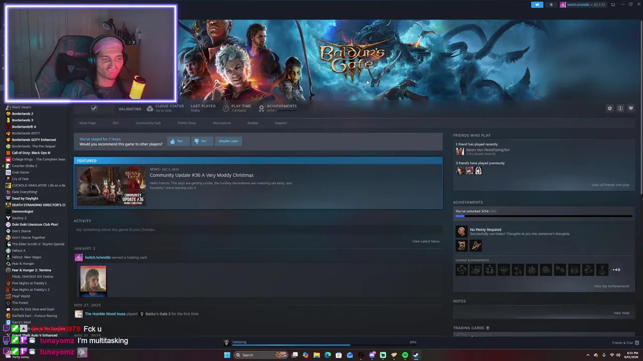Open Microsoft Edge from the taskbar
This screenshot has width=643, height=361.
coord(328,355)
